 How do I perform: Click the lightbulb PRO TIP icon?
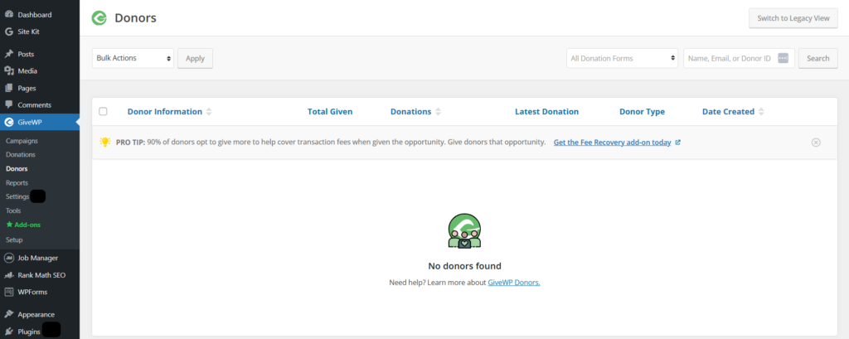(105, 143)
